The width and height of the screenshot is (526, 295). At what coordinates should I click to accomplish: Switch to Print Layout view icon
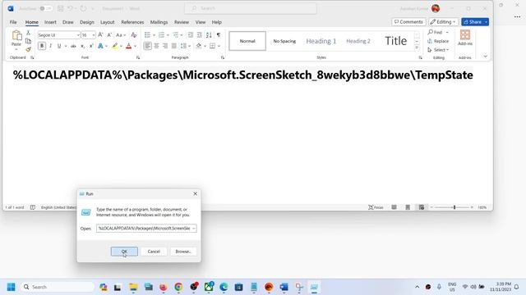[x=408, y=207]
